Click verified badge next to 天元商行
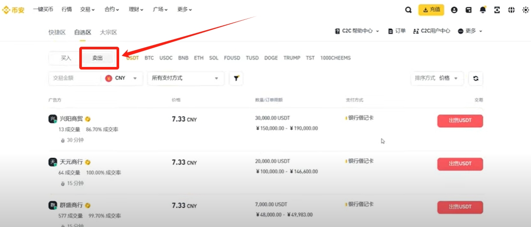Viewport: 531px width, 227px height. click(x=87, y=162)
